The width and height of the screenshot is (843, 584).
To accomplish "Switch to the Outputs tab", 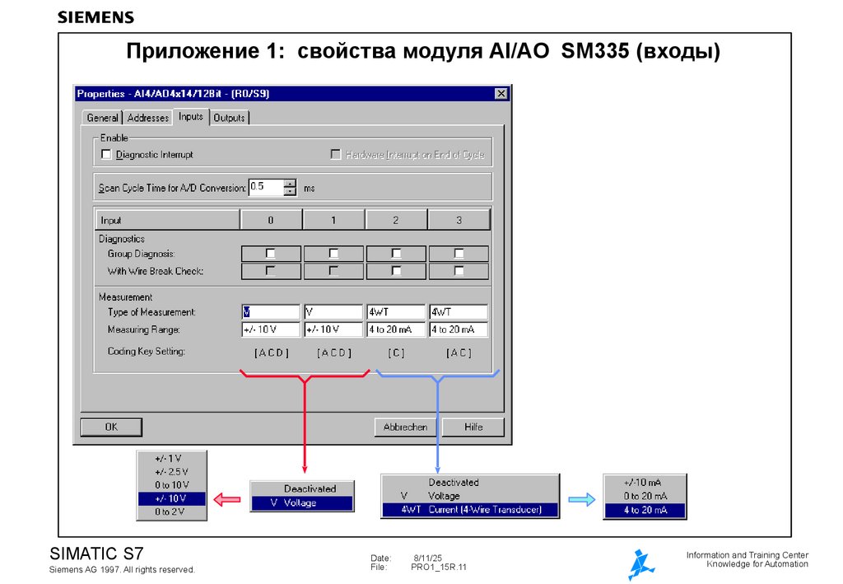I will (229, 117).
